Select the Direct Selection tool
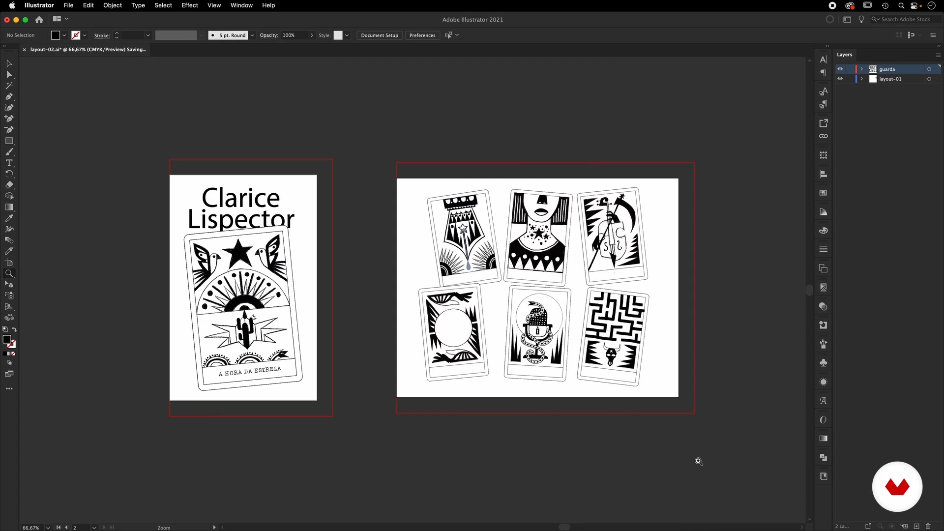The image size is (944, 531). 9,75
